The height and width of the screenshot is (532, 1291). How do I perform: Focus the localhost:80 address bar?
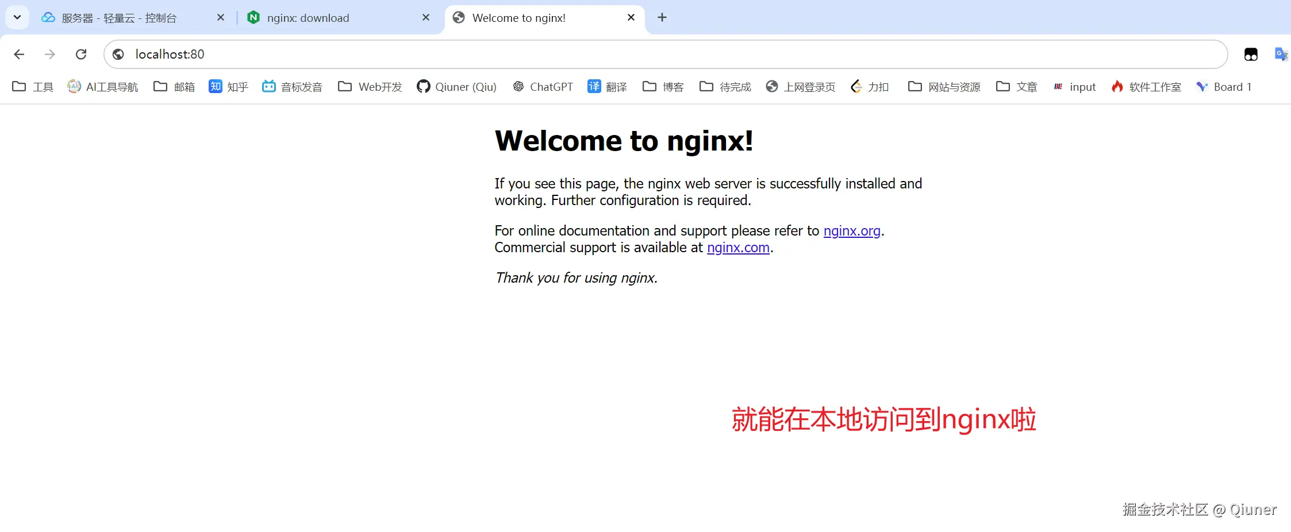point(666,54)
